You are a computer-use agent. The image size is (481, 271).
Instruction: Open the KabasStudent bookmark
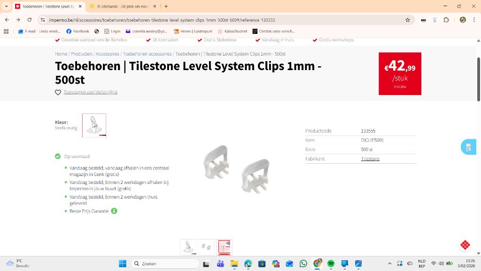233,32
